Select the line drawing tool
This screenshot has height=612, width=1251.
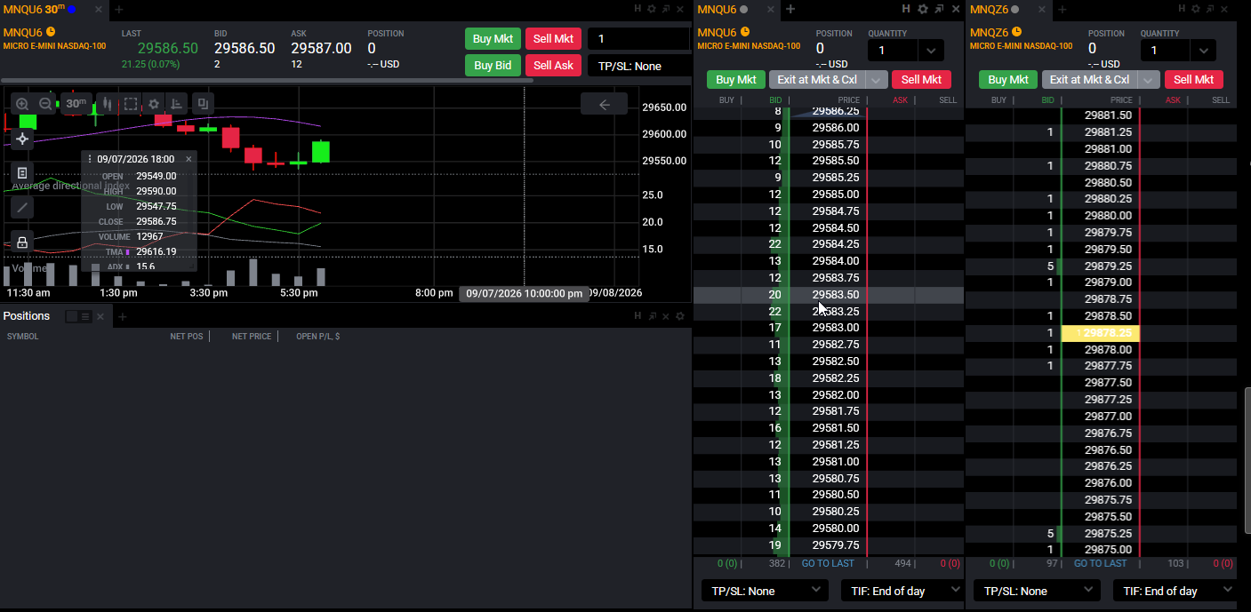[x=22, y=207]
